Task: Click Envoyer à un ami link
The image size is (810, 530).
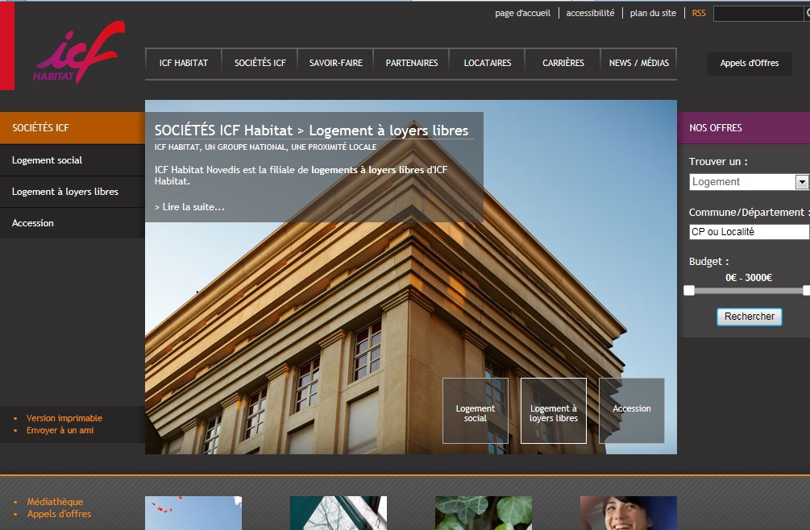Action: coord(60,430)
